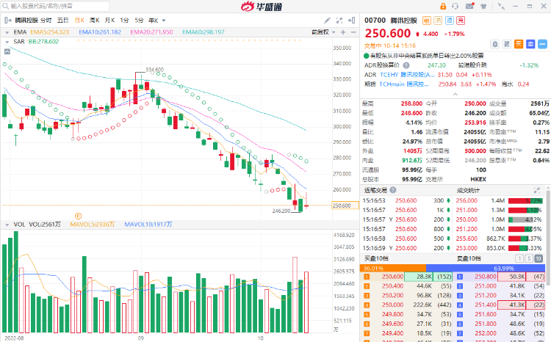Click the stock search input field
The width and height of the screenshot is (551, 342).
click(55, 6)
